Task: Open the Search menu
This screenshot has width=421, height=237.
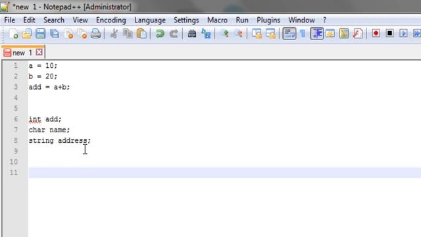Action: 54,20
